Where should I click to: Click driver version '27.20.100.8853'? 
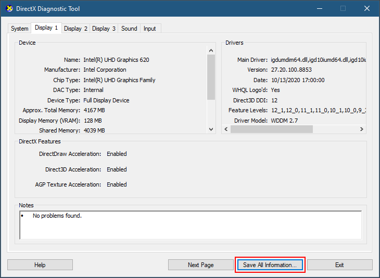[x=292, y=70]
